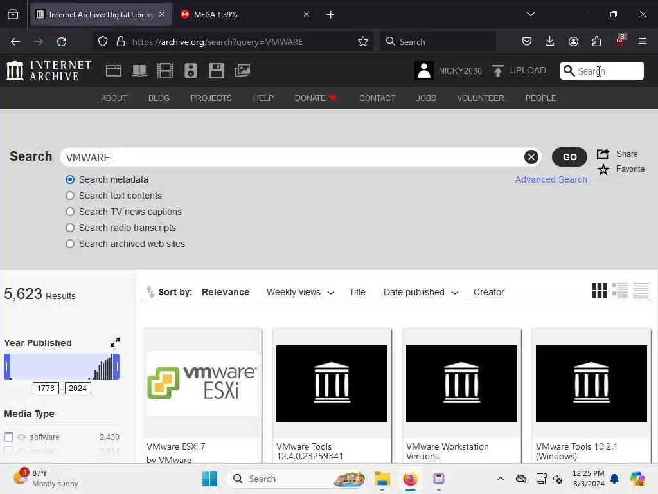Open the Internet Archive home logo

coord(49,71)
